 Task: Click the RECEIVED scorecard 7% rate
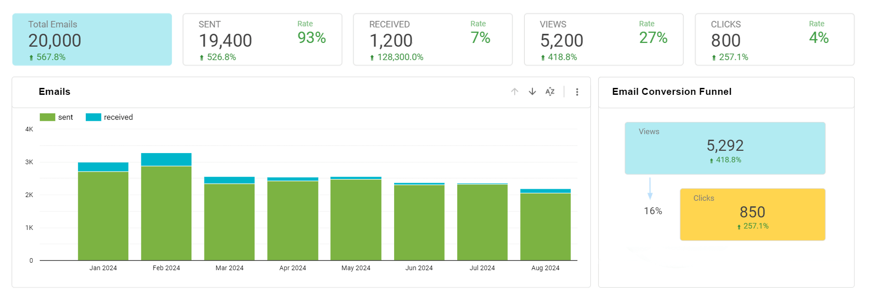(x=480, y=37)
